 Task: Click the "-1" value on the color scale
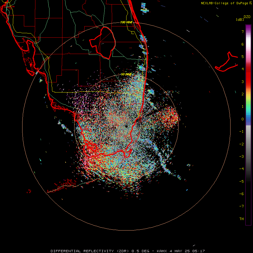[x=241, y=132]
